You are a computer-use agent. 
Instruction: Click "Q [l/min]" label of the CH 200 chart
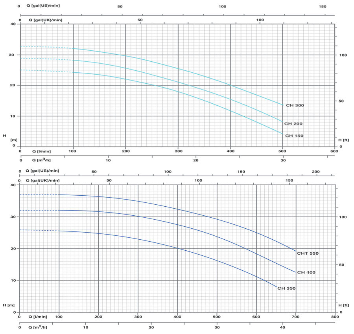(42, 151)
